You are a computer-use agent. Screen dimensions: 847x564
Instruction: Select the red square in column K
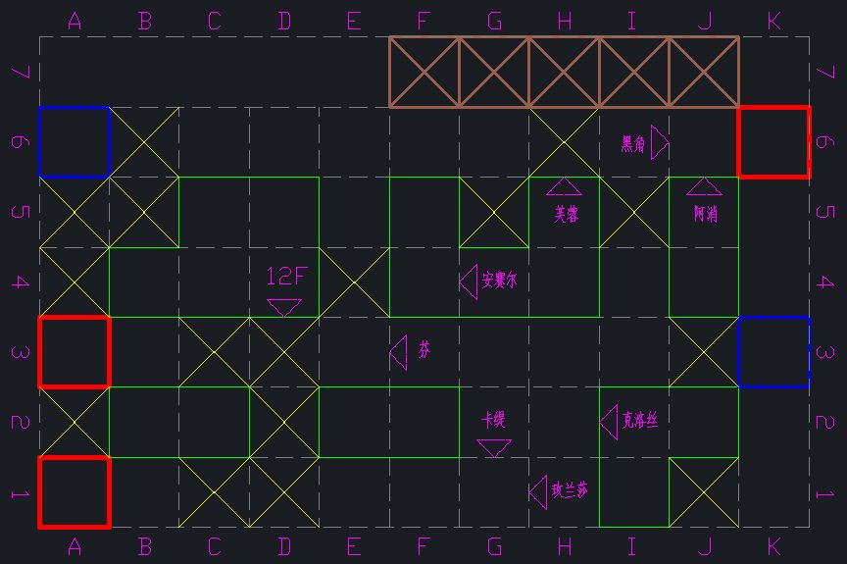point(773,142)
